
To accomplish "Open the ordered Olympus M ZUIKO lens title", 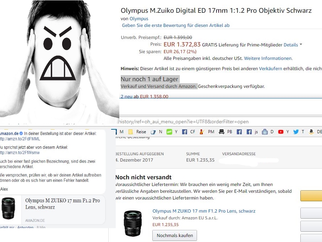I will (x=204, y=211).
